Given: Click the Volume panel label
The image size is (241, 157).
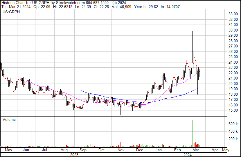Looking at the screenshot, I should 9,119.
